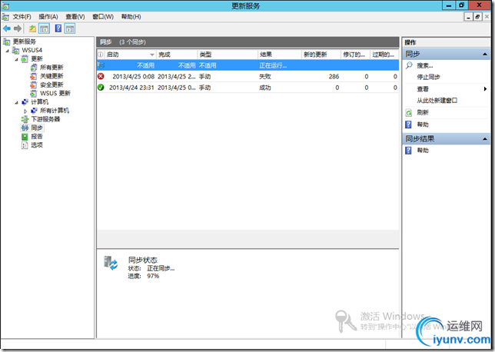Open 安全更新 in the tree
Screen dimensions: 495x352
pos(51,85)
